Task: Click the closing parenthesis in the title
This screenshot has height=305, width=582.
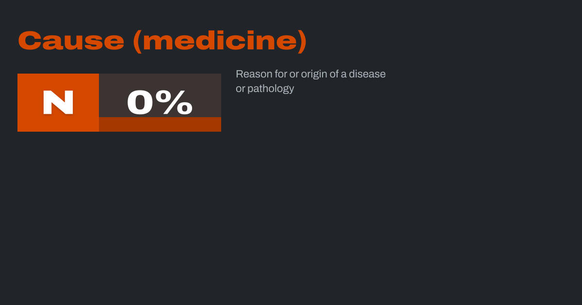Action: (302, 41)
